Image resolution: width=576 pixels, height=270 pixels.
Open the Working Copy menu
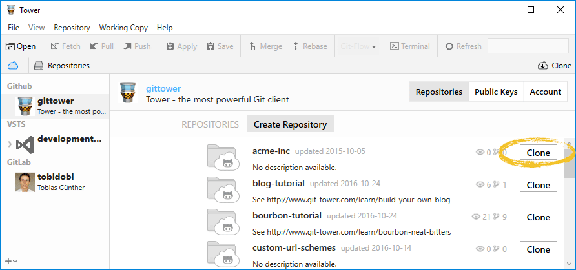[123, 28]
